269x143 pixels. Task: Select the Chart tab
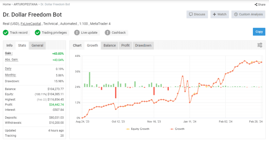(77, 45)
